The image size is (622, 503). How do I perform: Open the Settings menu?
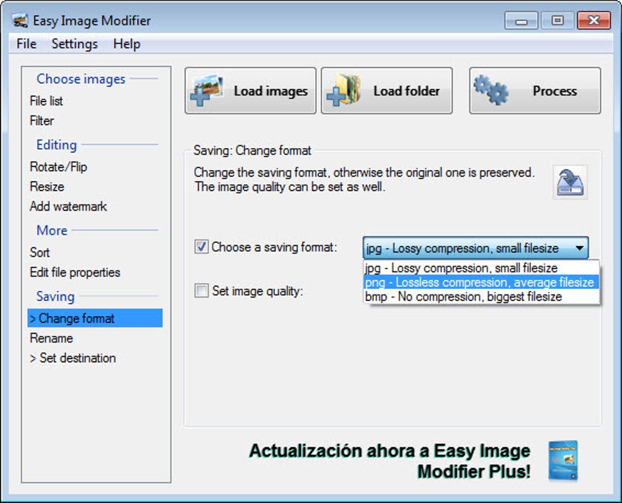point(74,44)
